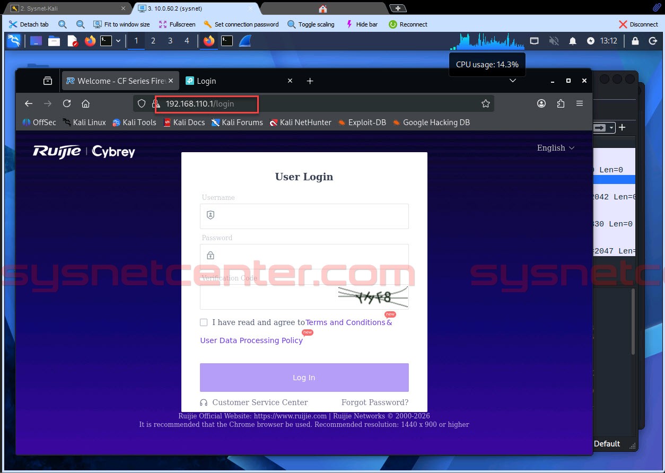Expand the English language dropdown

coord(556,148)
